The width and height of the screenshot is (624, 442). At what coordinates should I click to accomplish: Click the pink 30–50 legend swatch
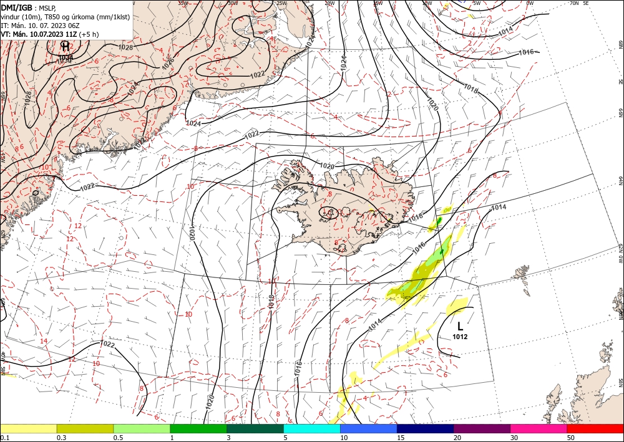[539, 428]
